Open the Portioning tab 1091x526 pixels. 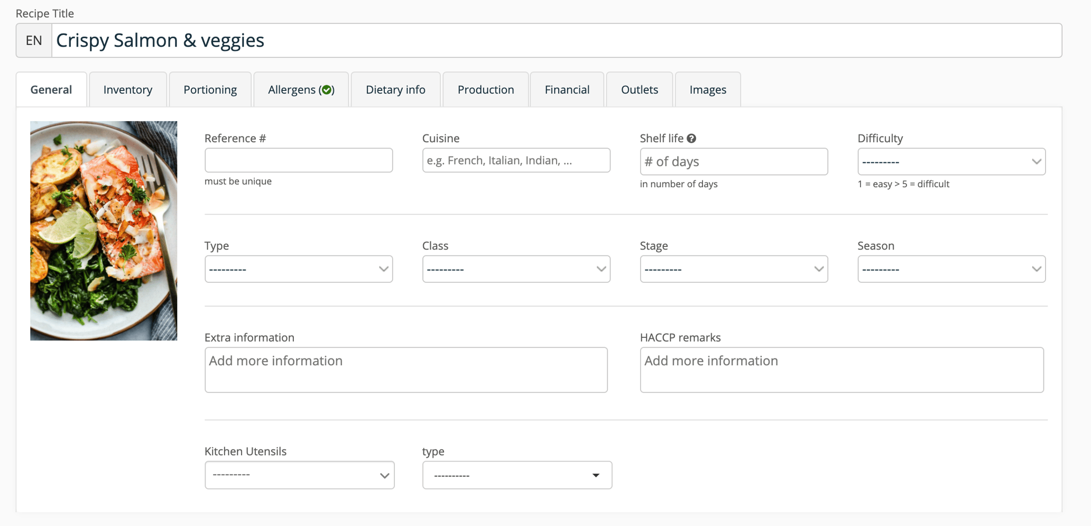point(210,90)
